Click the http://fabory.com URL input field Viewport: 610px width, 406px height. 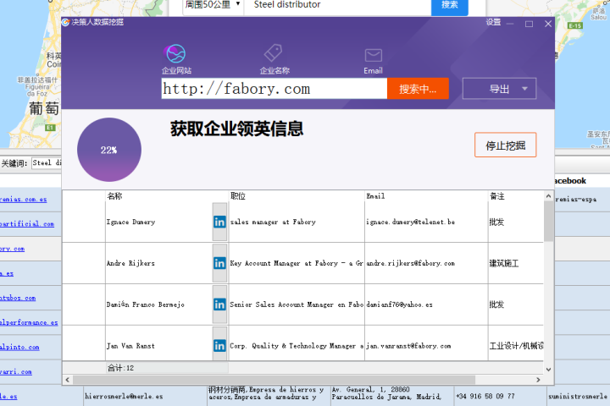(x=274, y=89)
